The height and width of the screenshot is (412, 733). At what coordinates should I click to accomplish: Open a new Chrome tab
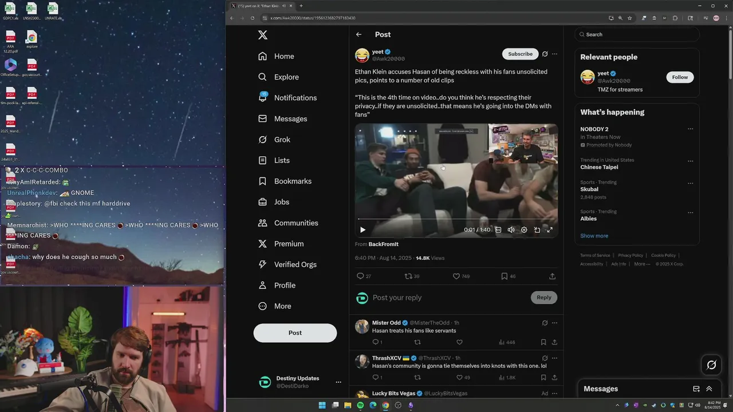click(301, 6)
